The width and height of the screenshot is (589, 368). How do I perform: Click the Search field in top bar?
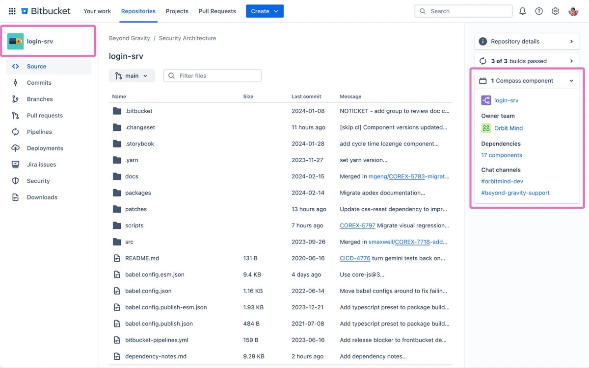pos(464,11)
